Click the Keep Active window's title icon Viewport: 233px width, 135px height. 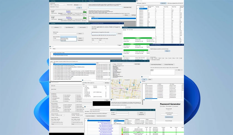[111, 100]
